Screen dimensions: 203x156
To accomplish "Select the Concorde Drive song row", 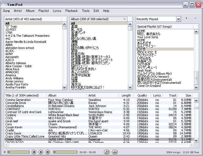I will [x=99, y=103].
